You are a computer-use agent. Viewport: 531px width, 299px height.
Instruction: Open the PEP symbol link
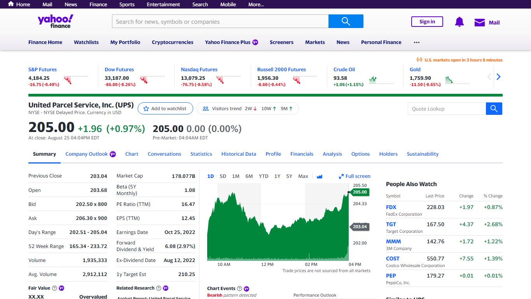click(391, 276)
